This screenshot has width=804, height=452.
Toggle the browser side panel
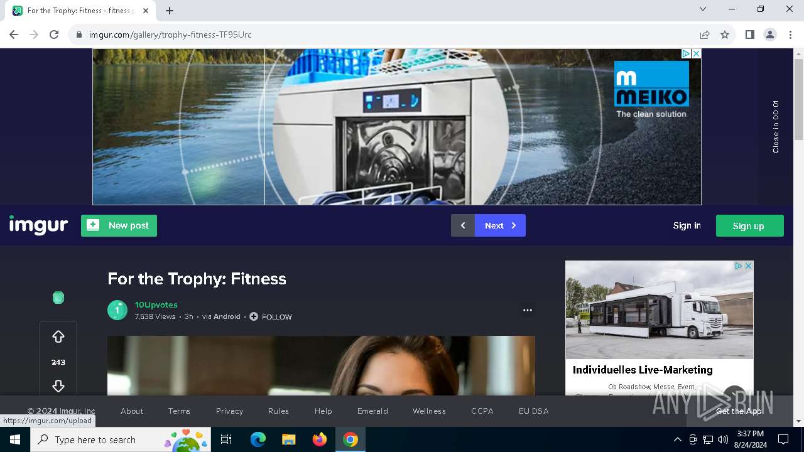(749, 35)
